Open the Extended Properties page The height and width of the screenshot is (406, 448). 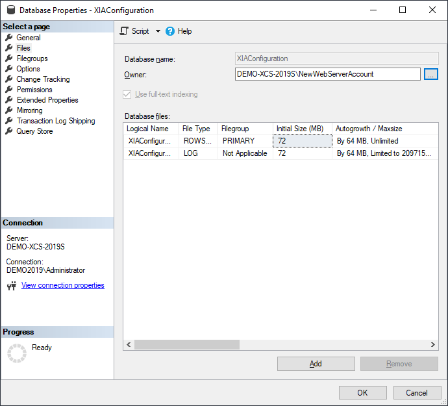[47, 100]
